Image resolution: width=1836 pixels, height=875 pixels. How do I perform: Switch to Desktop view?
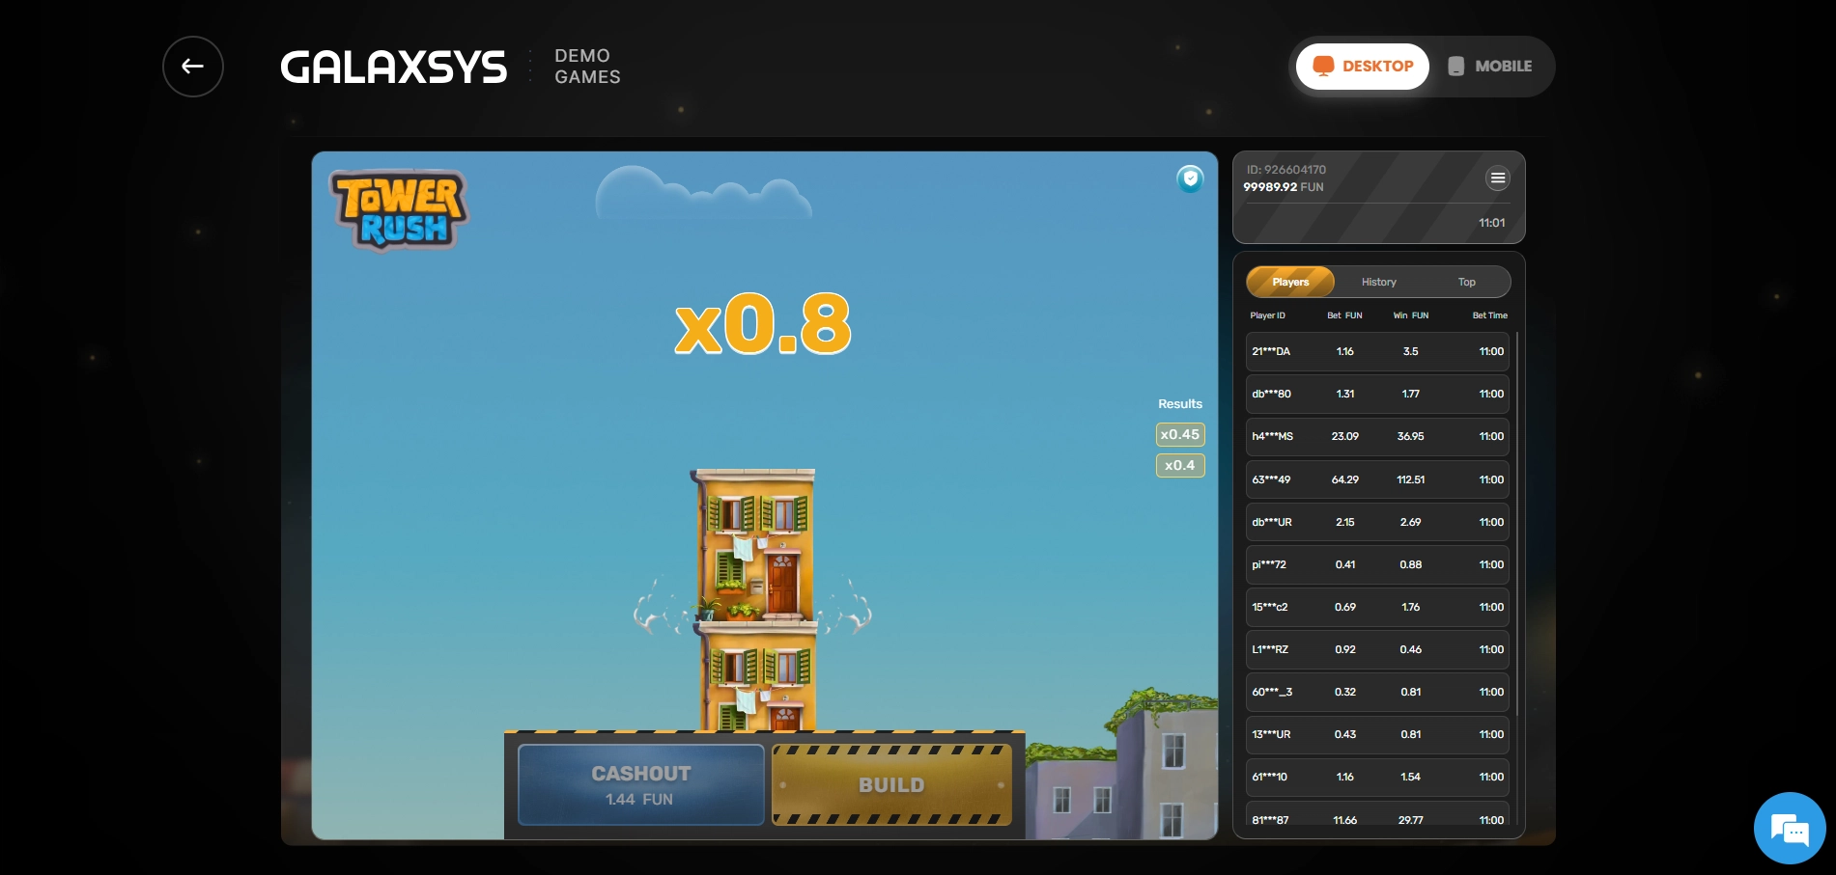coord(1363,67)
